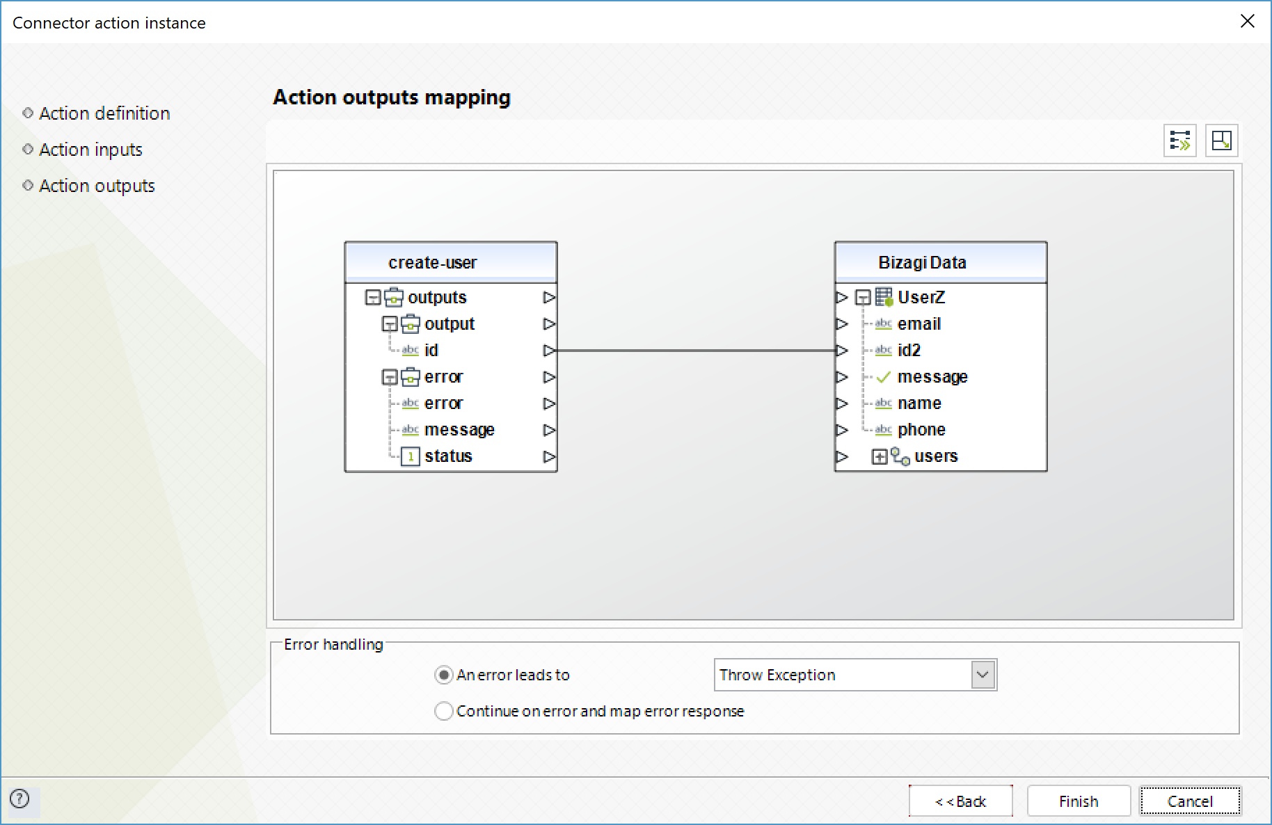Click the input arrow connector of phone
This screenshot has height=825, width=1272.
842,430
